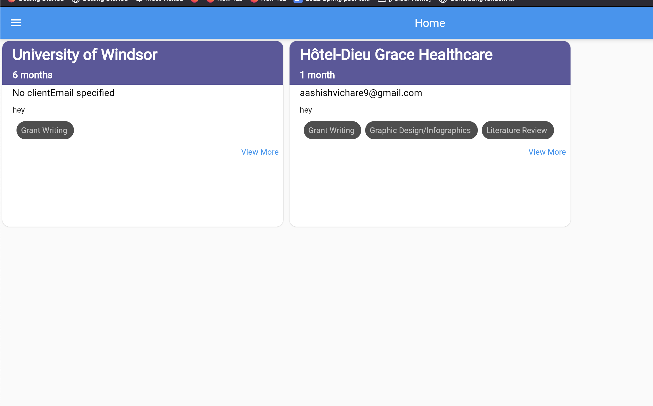This screenshot has width=653, height=406.
Task: Click the '6 months' duration label
Action: 32,75
